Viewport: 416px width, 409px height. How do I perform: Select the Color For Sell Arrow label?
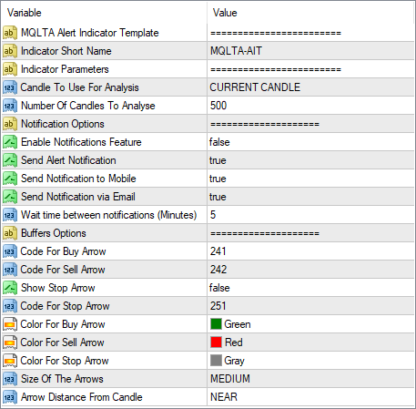(x=62, y=343)
